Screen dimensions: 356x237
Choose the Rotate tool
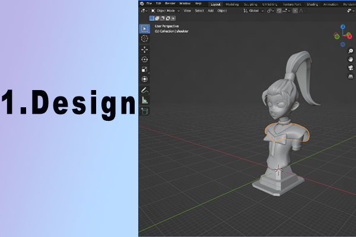[145, 60]
